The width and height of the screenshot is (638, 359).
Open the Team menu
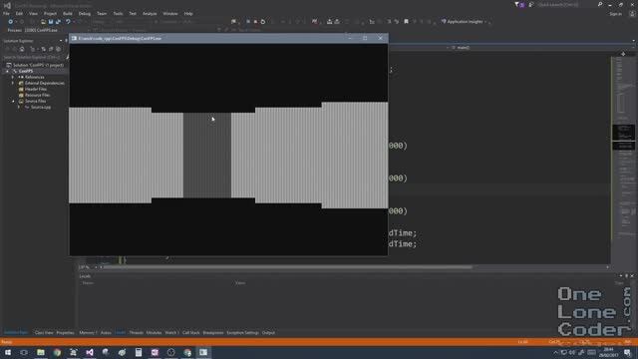tap(102, 13)
